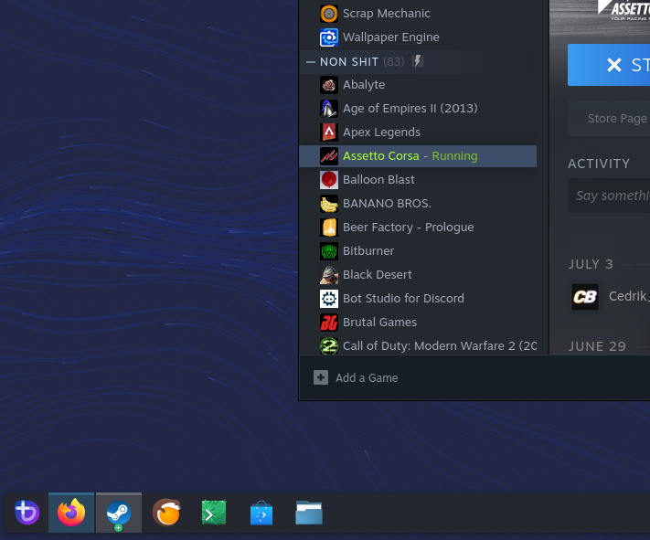The width and height of the screenshot is (650, 540).
Task: Select Black Desert in the game list
Action: 418,275
